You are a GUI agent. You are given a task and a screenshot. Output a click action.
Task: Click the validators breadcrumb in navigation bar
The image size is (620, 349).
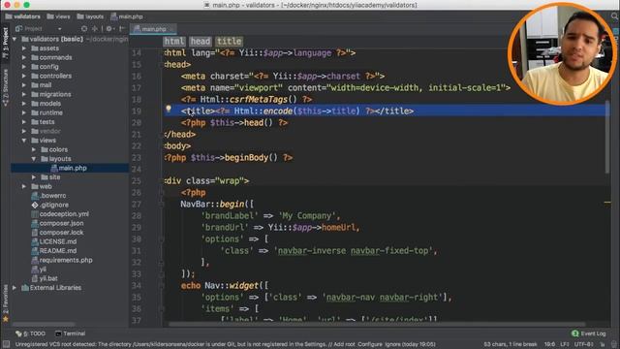coord(23,16)
